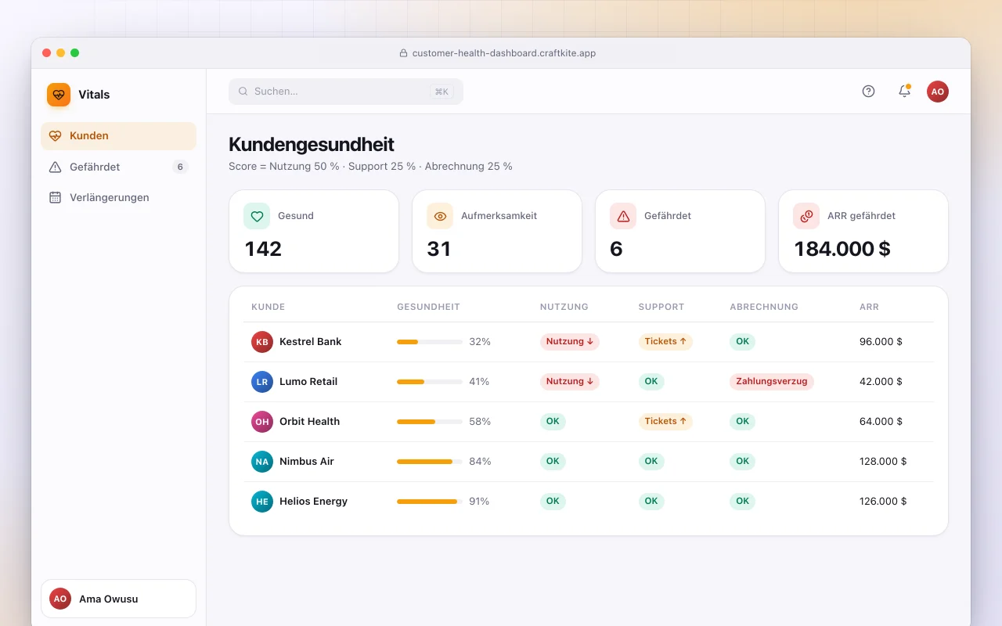Click the Vitals heart logo icon

coord(59,95)
